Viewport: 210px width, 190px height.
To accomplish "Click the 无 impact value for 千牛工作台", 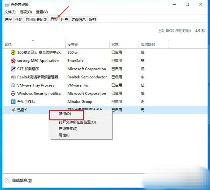I will click(x=142, y=102).
